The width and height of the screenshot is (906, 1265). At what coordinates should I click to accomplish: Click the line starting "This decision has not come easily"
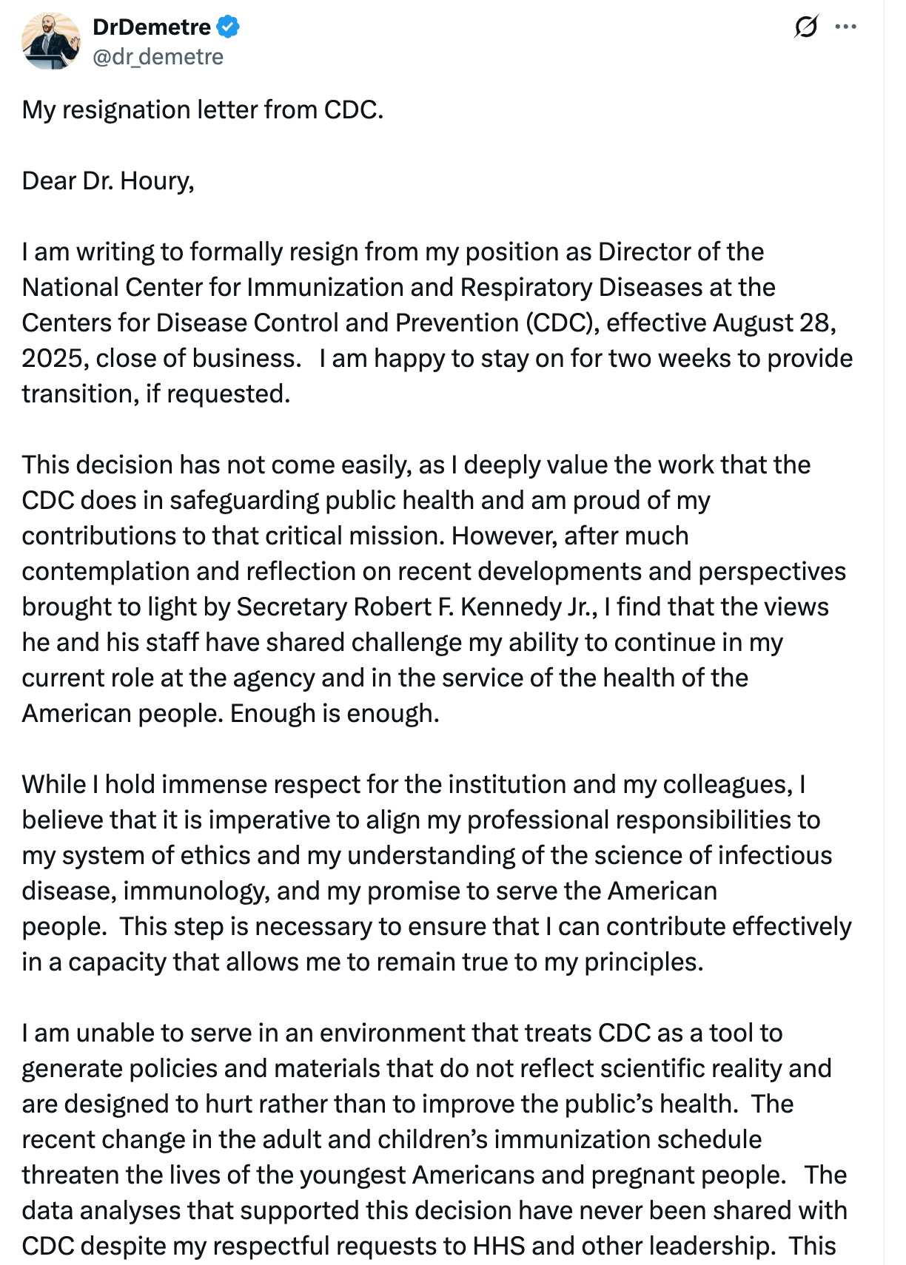coord(415,465)
